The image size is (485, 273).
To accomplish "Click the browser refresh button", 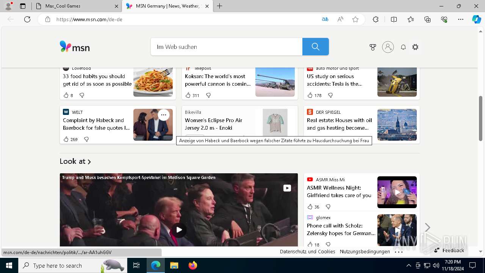I will [27, 19].
